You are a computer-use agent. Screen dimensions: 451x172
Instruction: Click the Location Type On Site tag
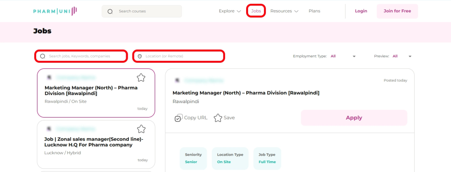[230, 158]
